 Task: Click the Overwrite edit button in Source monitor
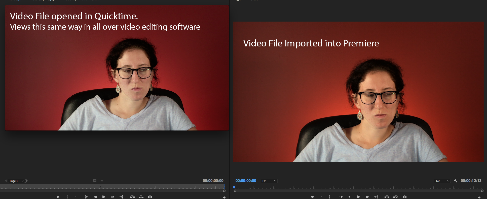pyautogui.click(x=141, y=197)
